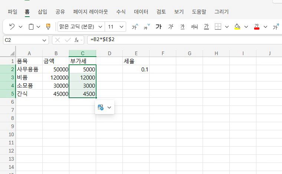This screenshot has width=282, height=174.
Task: Toggle Bold formatting
Action: [x=159, y=27]
